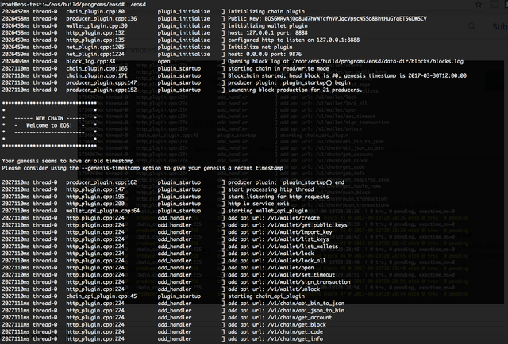This screenshot has height=344, width=508.
Task: Click 'Initialize net plugin' message
Action: tap(260, 48)
